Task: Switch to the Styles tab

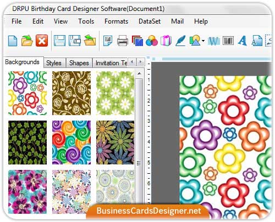Action: click(54, 63)
